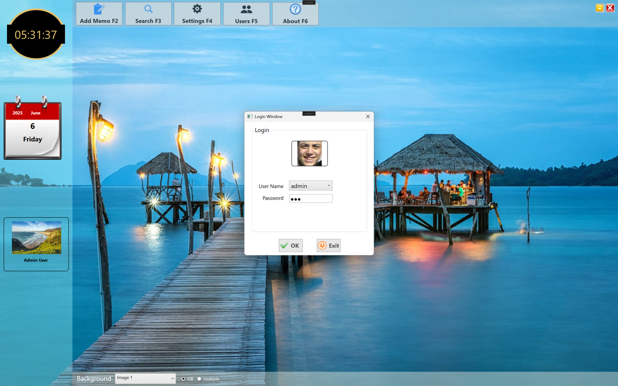The height and width of the screenshot is (386, 618).
Task: Click the user profile photo in login
Action: pos(309,154)
